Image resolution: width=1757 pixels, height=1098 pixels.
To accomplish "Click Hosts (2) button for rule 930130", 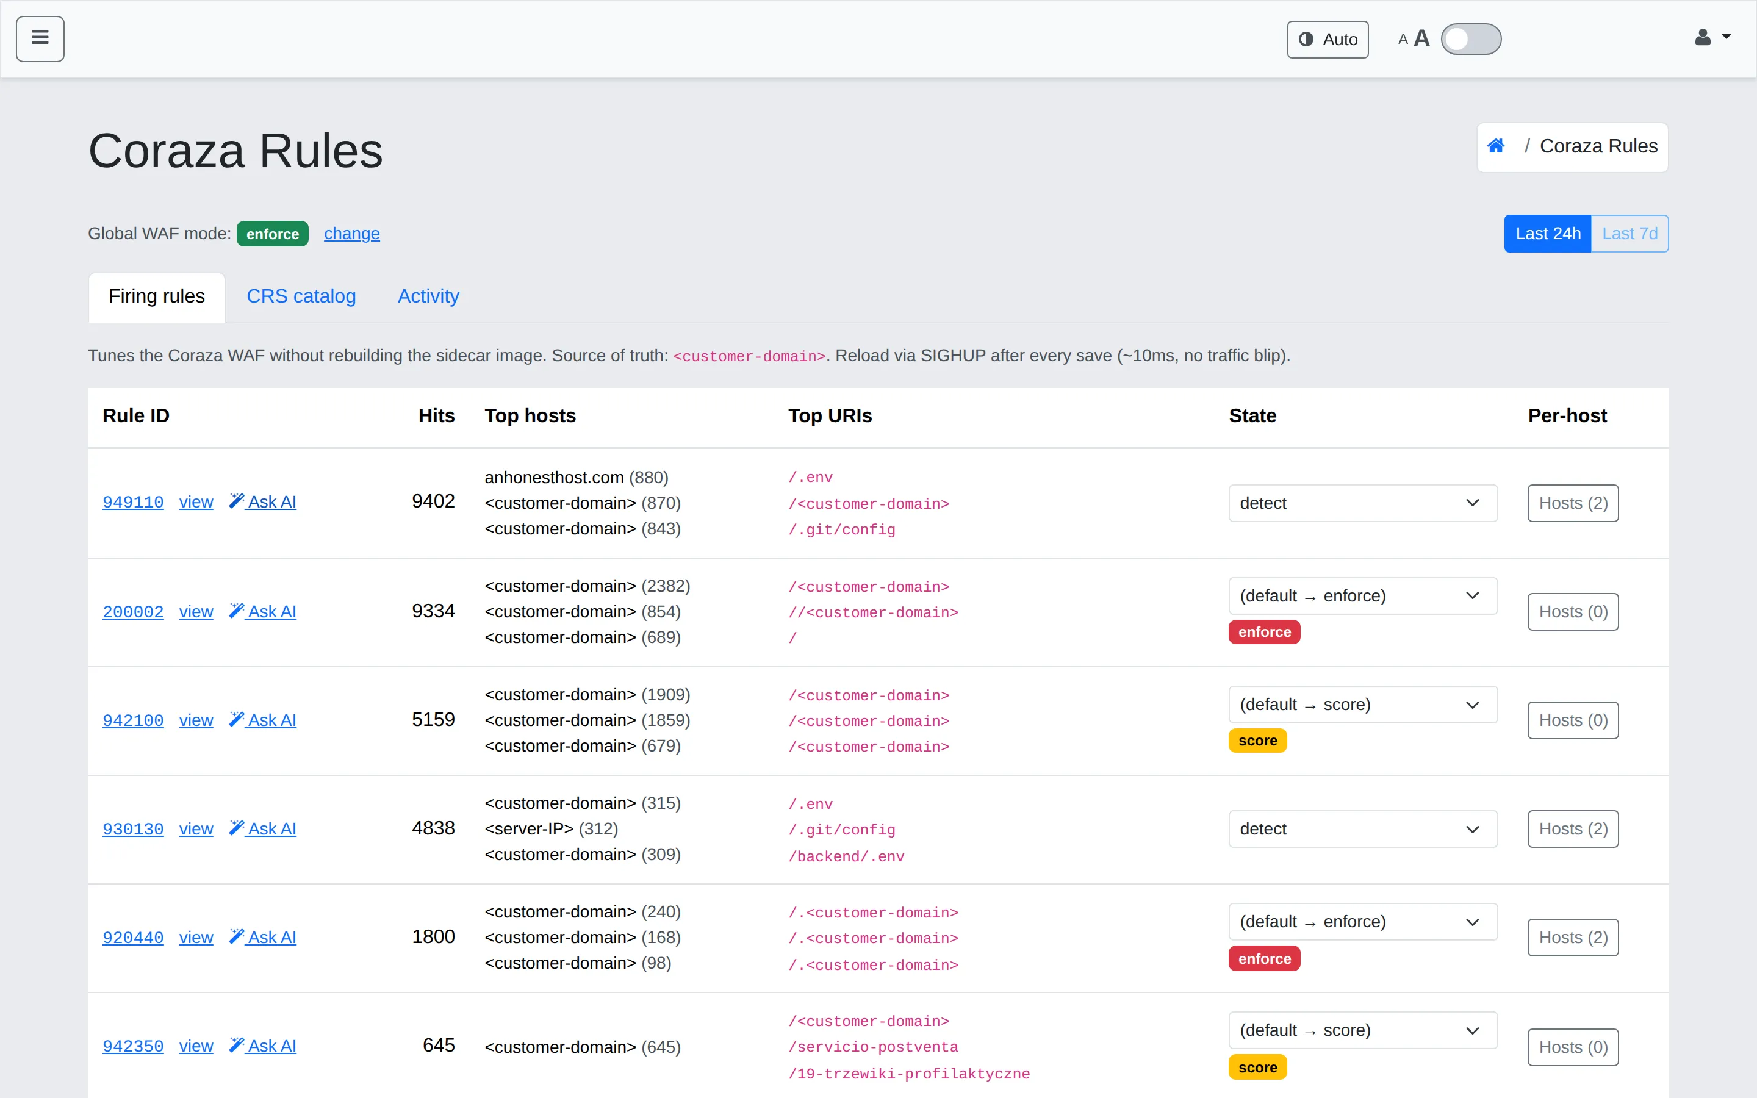I will [x=1573, y=830].
